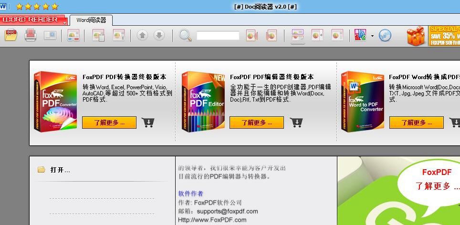
Task: Select the underlined page layout icon
Action: (298, 36)
